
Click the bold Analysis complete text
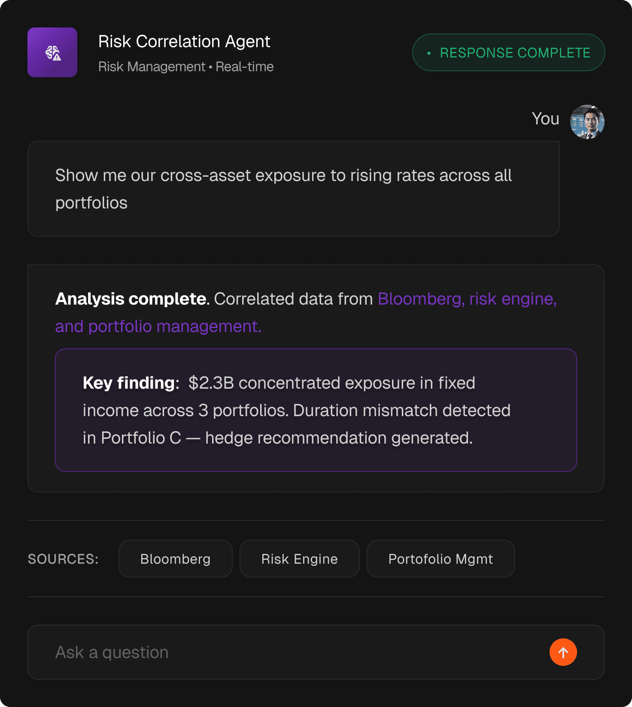pos(132,299)
